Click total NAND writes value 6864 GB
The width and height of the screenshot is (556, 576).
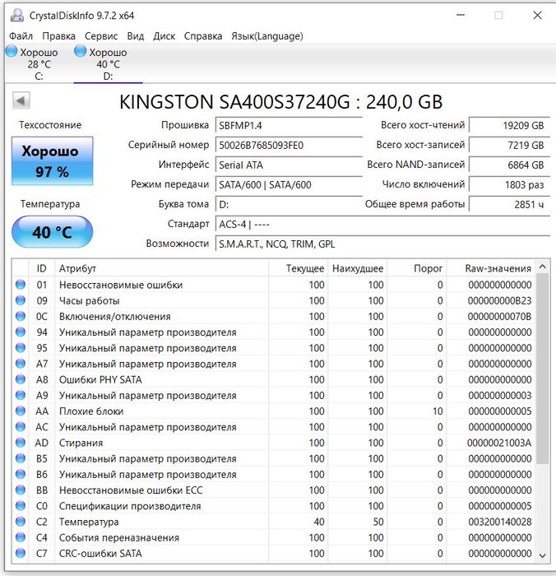509,165
